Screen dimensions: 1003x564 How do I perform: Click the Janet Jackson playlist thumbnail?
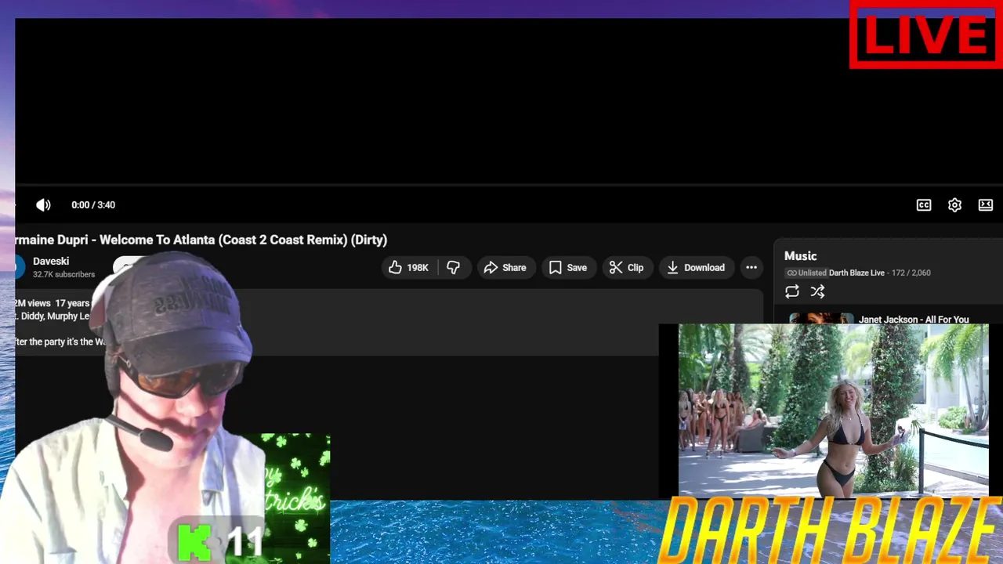point(821,318)
